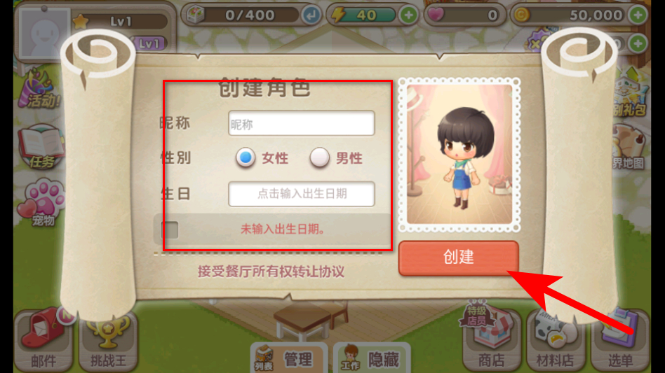Screen dimensions: 665x373
Task: Open the 活动 events icon
Action: pos(39,89)
